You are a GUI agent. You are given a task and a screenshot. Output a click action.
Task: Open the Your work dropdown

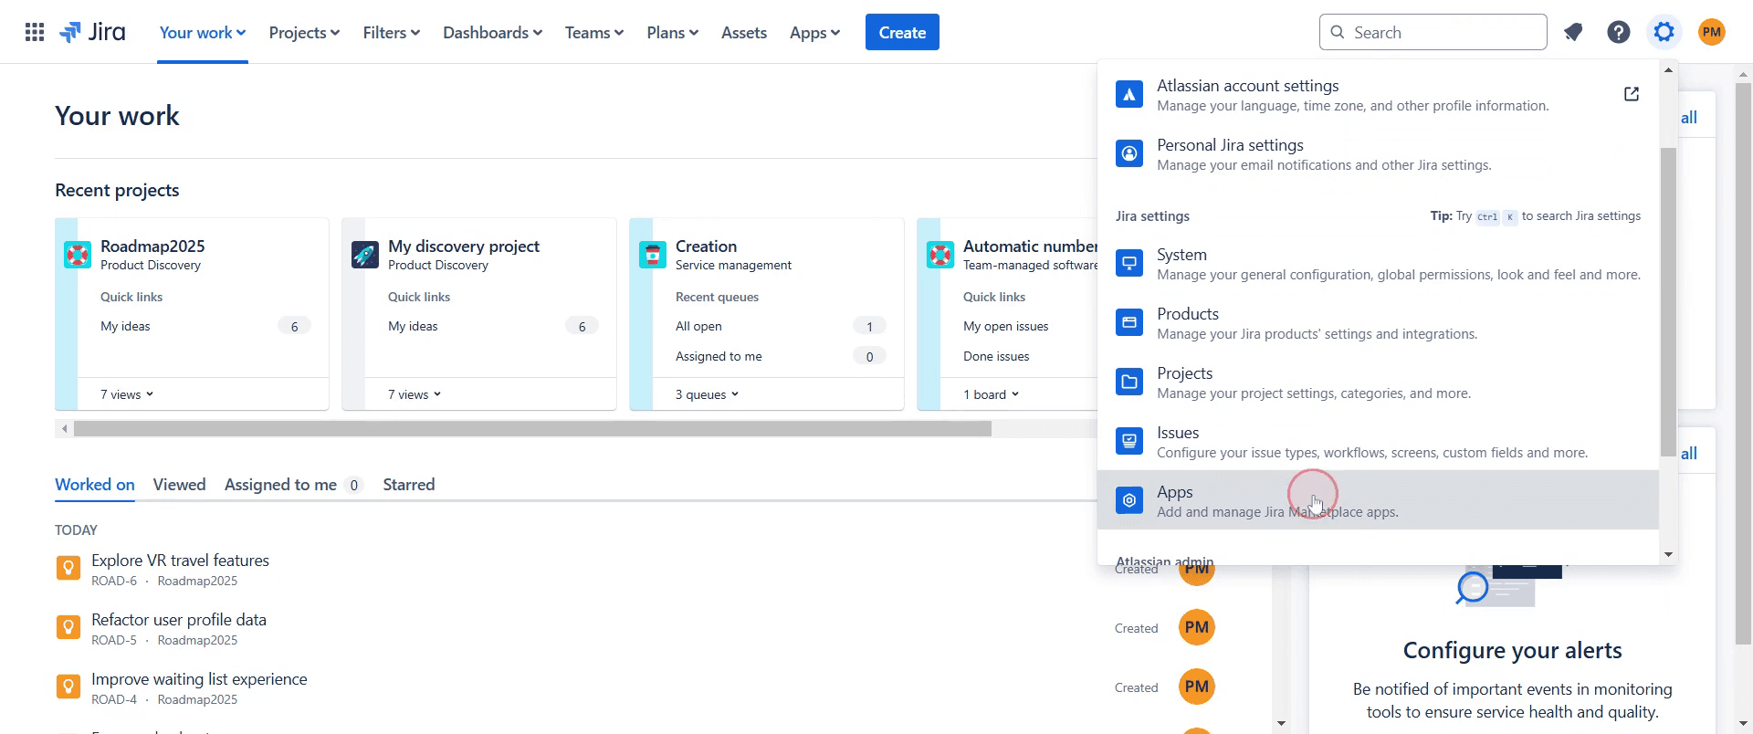(203, 33)
